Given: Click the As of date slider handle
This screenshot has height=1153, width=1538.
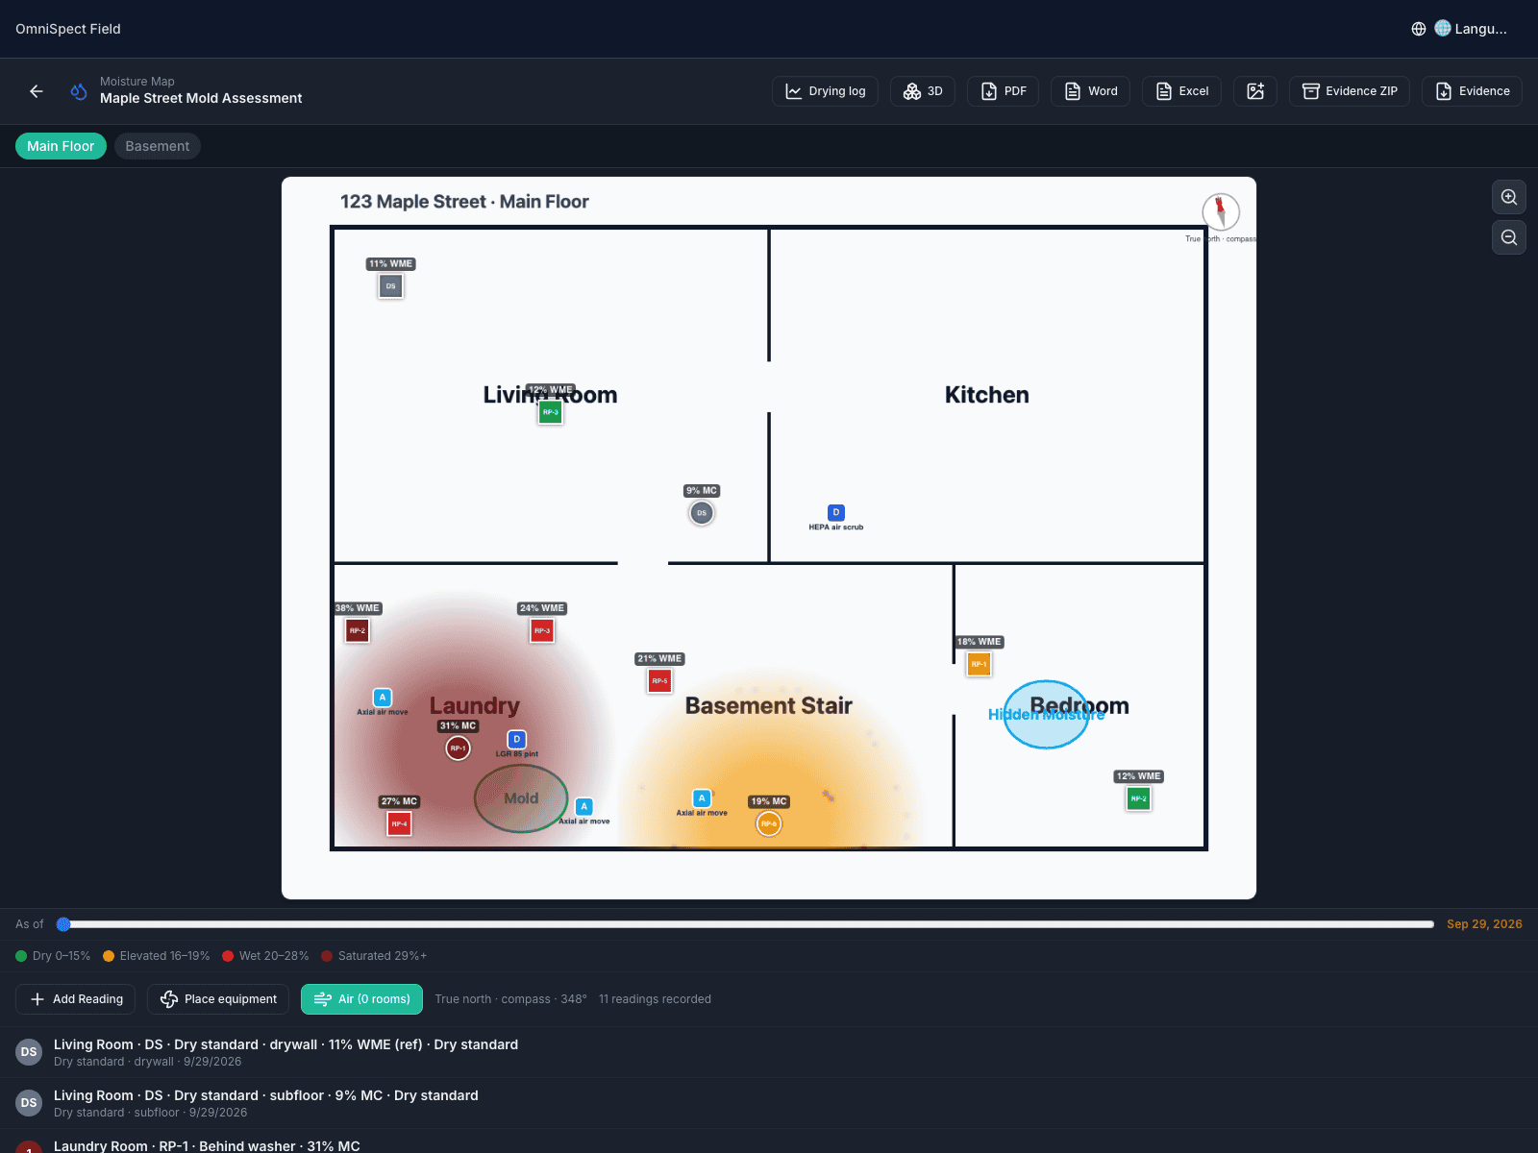Looking at the screenshot, I should click(63, 924).
